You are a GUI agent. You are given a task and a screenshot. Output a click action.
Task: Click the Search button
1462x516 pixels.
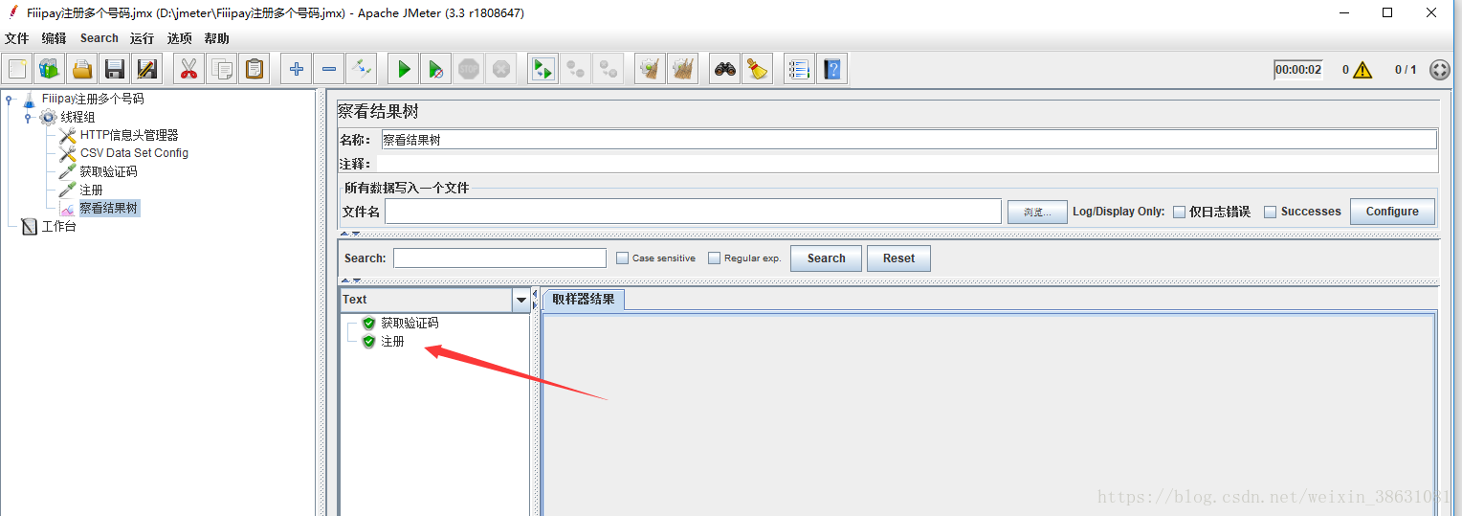[826, 258]
